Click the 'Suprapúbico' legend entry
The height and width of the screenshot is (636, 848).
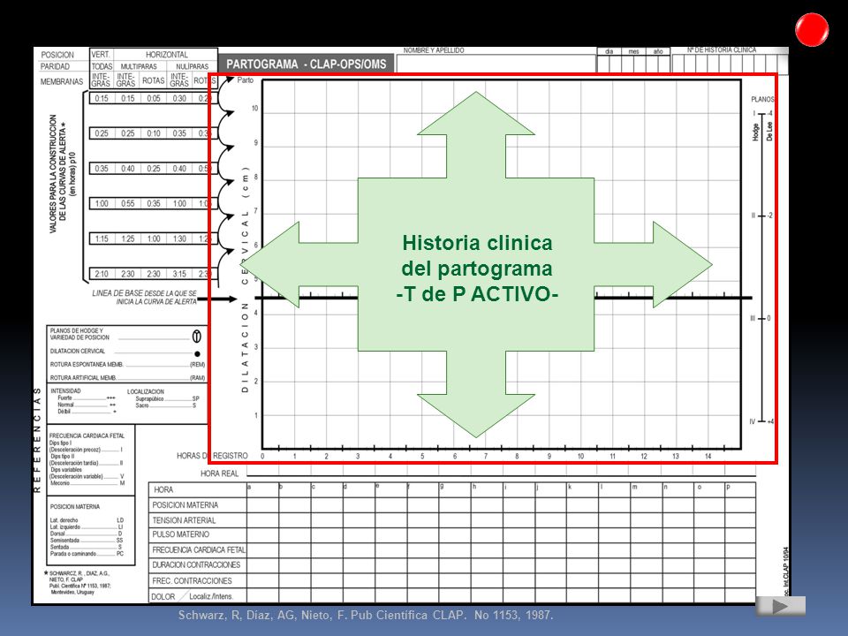point(150,398)
